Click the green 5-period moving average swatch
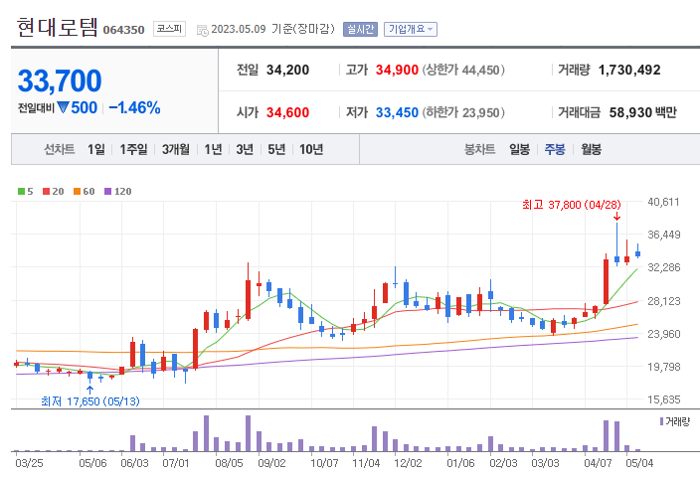The height and width of the screenshot is (477, 700). pyautogui.click(x=21, y=192)
